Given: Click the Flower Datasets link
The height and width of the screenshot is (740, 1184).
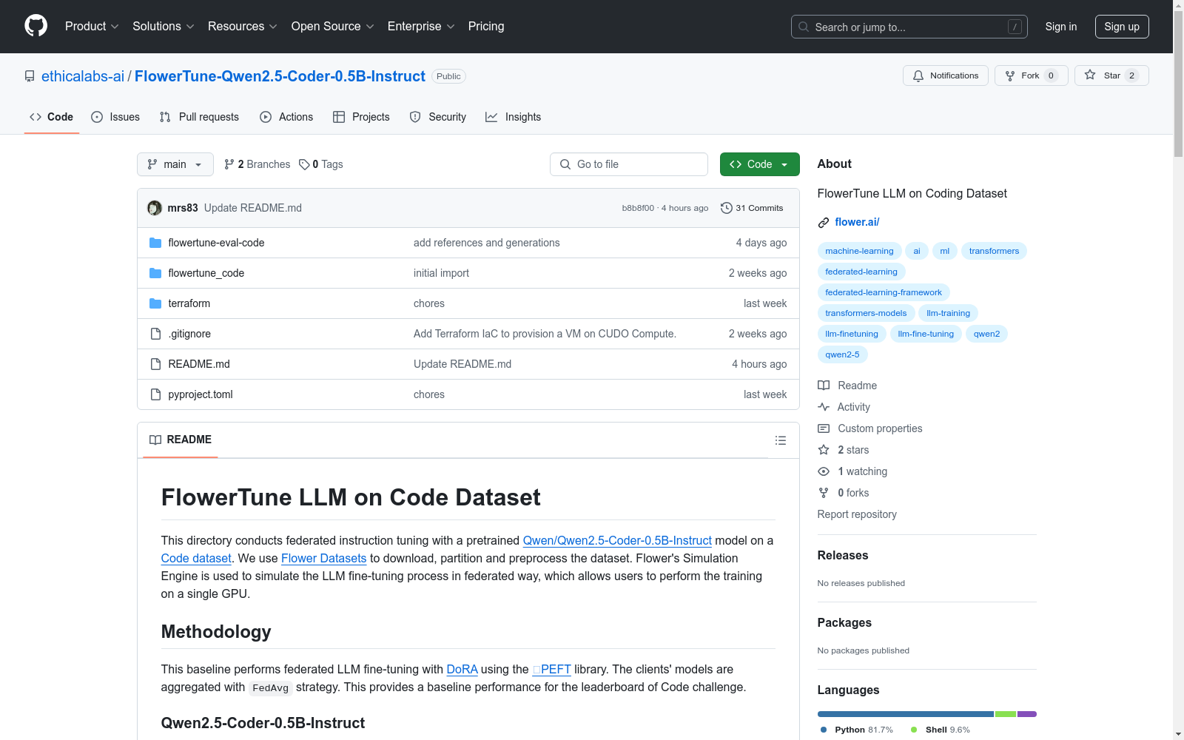Looking at the screenshot, I should click(x=324, y=559).
